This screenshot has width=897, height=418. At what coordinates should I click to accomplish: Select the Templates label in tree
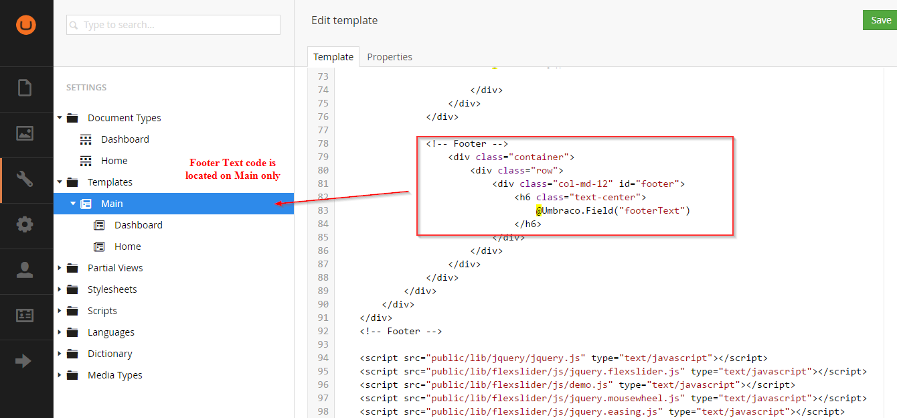110,182
